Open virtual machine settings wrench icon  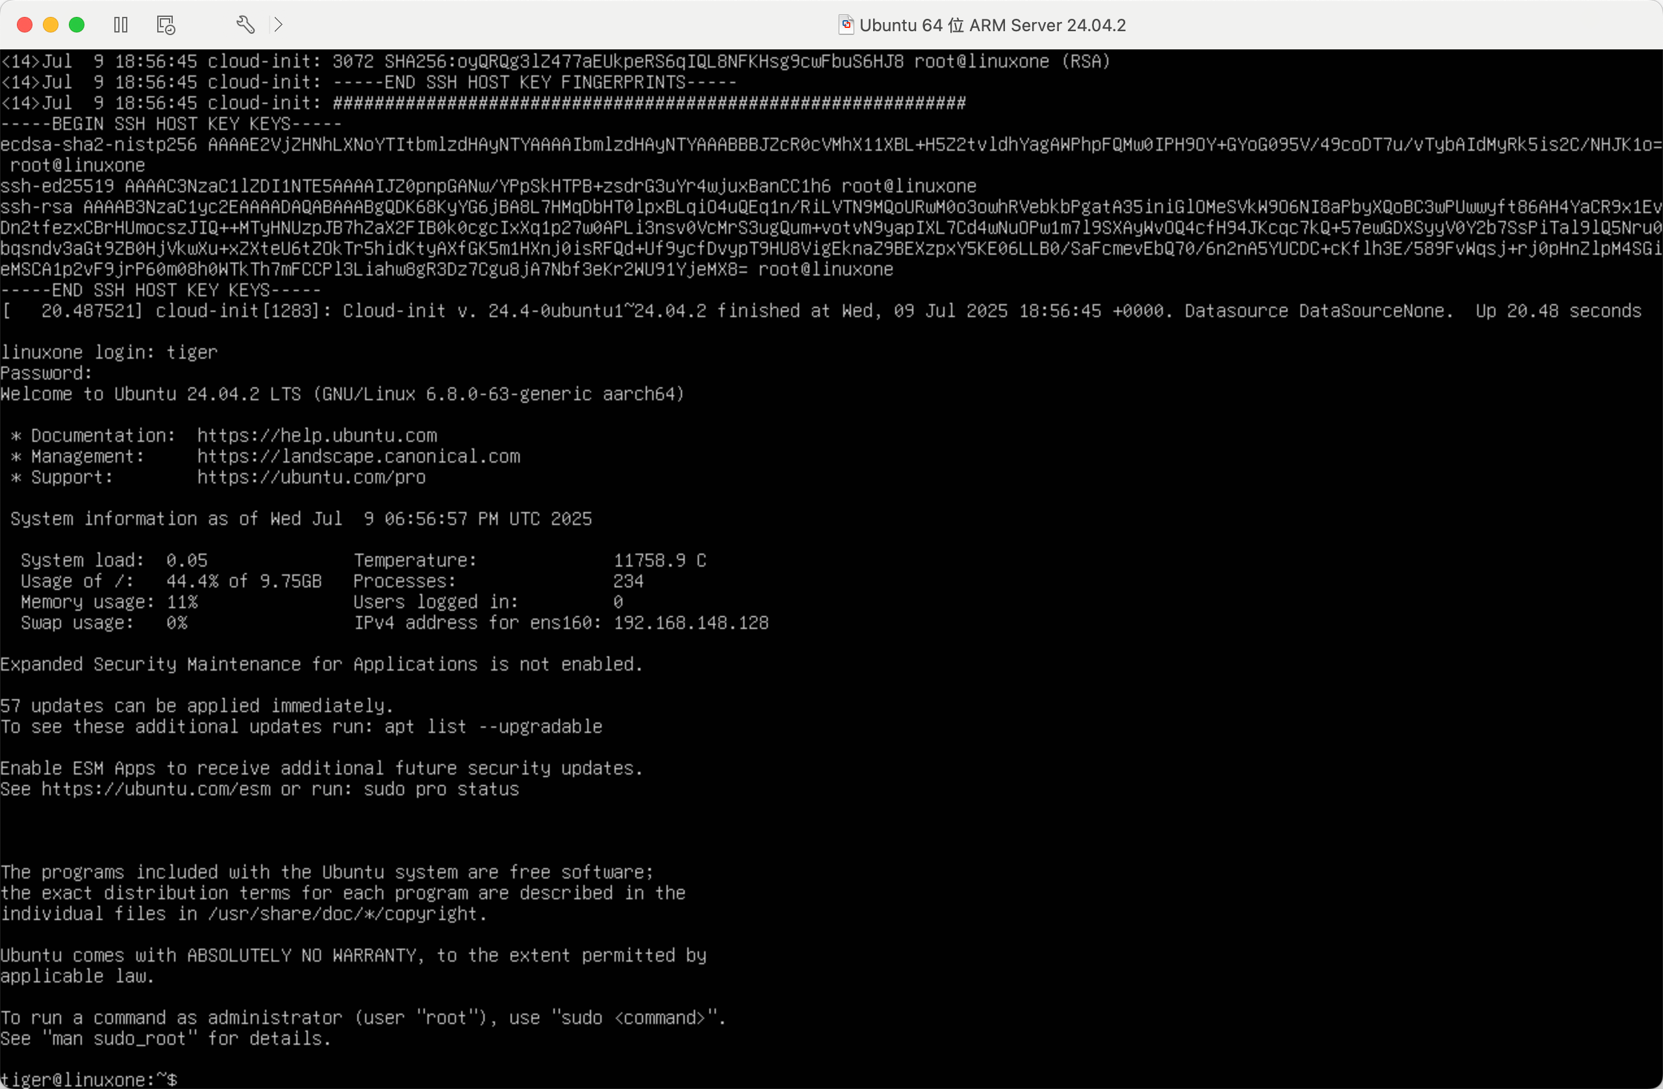coord(246,25)
